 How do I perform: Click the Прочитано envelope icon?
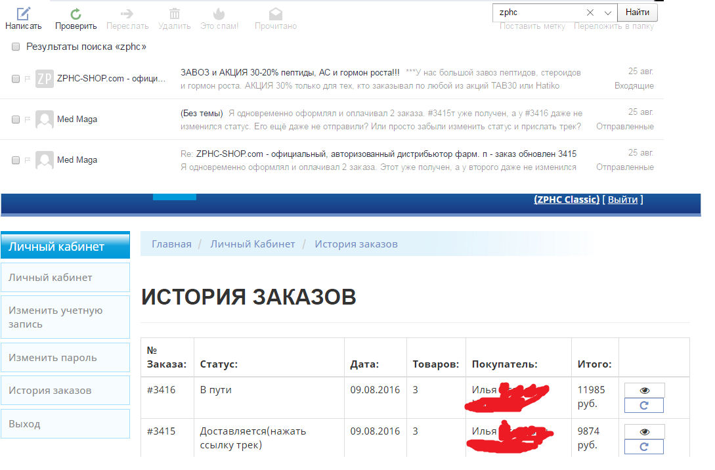276,14
